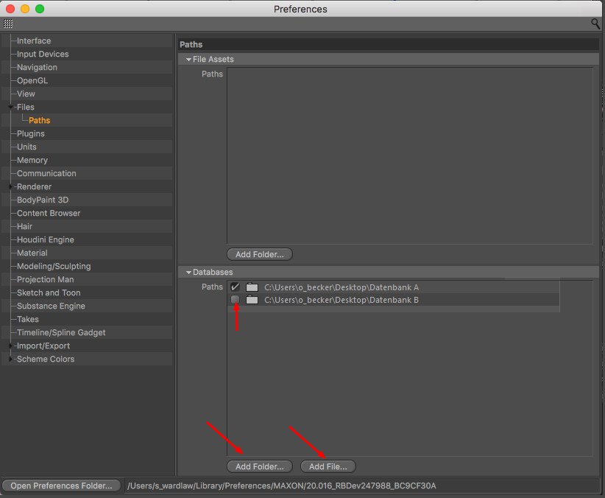Expand the Scheme Colors tree node

(10, 359)
